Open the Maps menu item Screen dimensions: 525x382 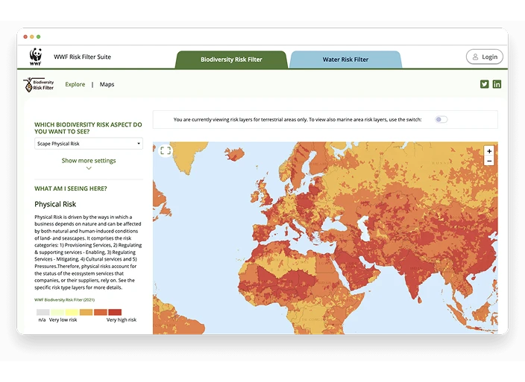(107, 84)
